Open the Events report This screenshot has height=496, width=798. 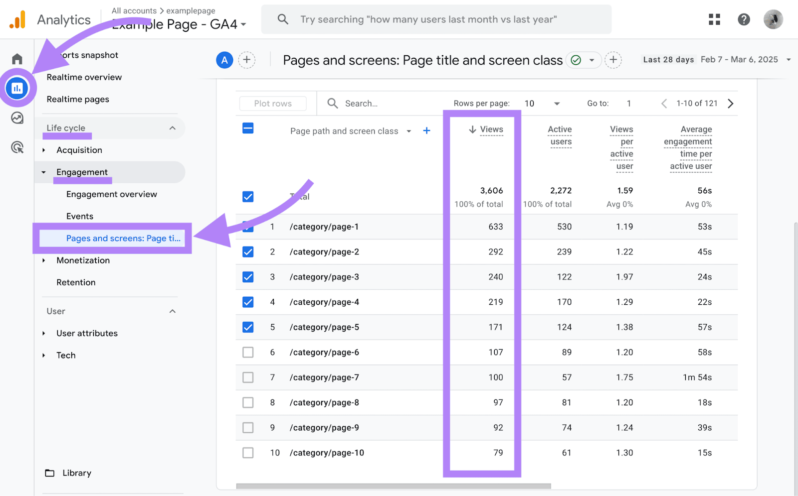(x=79, y=216)
